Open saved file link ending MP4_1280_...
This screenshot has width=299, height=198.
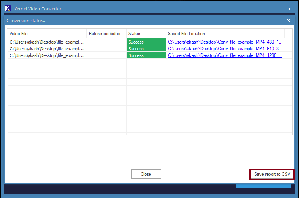225,55
